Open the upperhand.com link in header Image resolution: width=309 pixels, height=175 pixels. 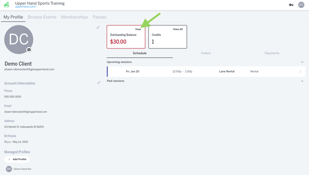point(26,7)
